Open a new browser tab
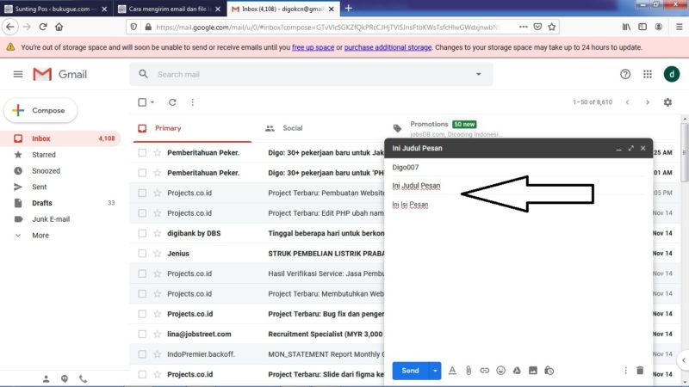Screen dimensions: 689x387 (x=349, y=9)
